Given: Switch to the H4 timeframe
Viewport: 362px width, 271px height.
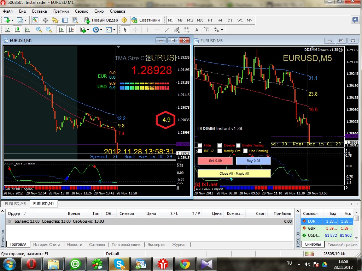Looking at the screenshot, I should coord(220,20).
